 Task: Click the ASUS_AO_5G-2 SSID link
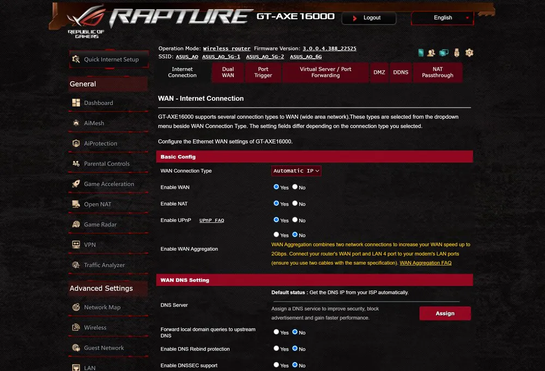[265, 57]
